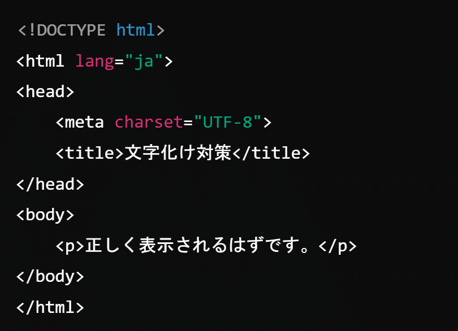
Task: Click the meta tag name
Action: pyautogui.click(x=85, y=122)
